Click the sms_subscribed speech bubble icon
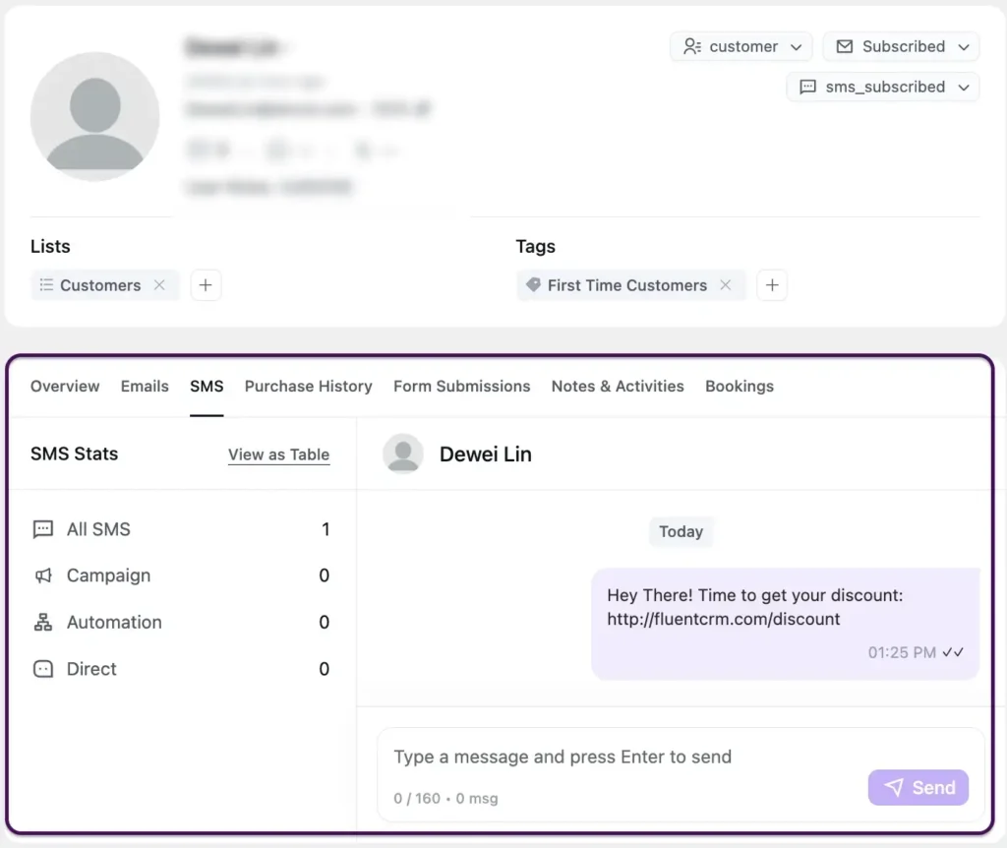The height and width of the screenshot is (848, 1007). pos(808,87)
